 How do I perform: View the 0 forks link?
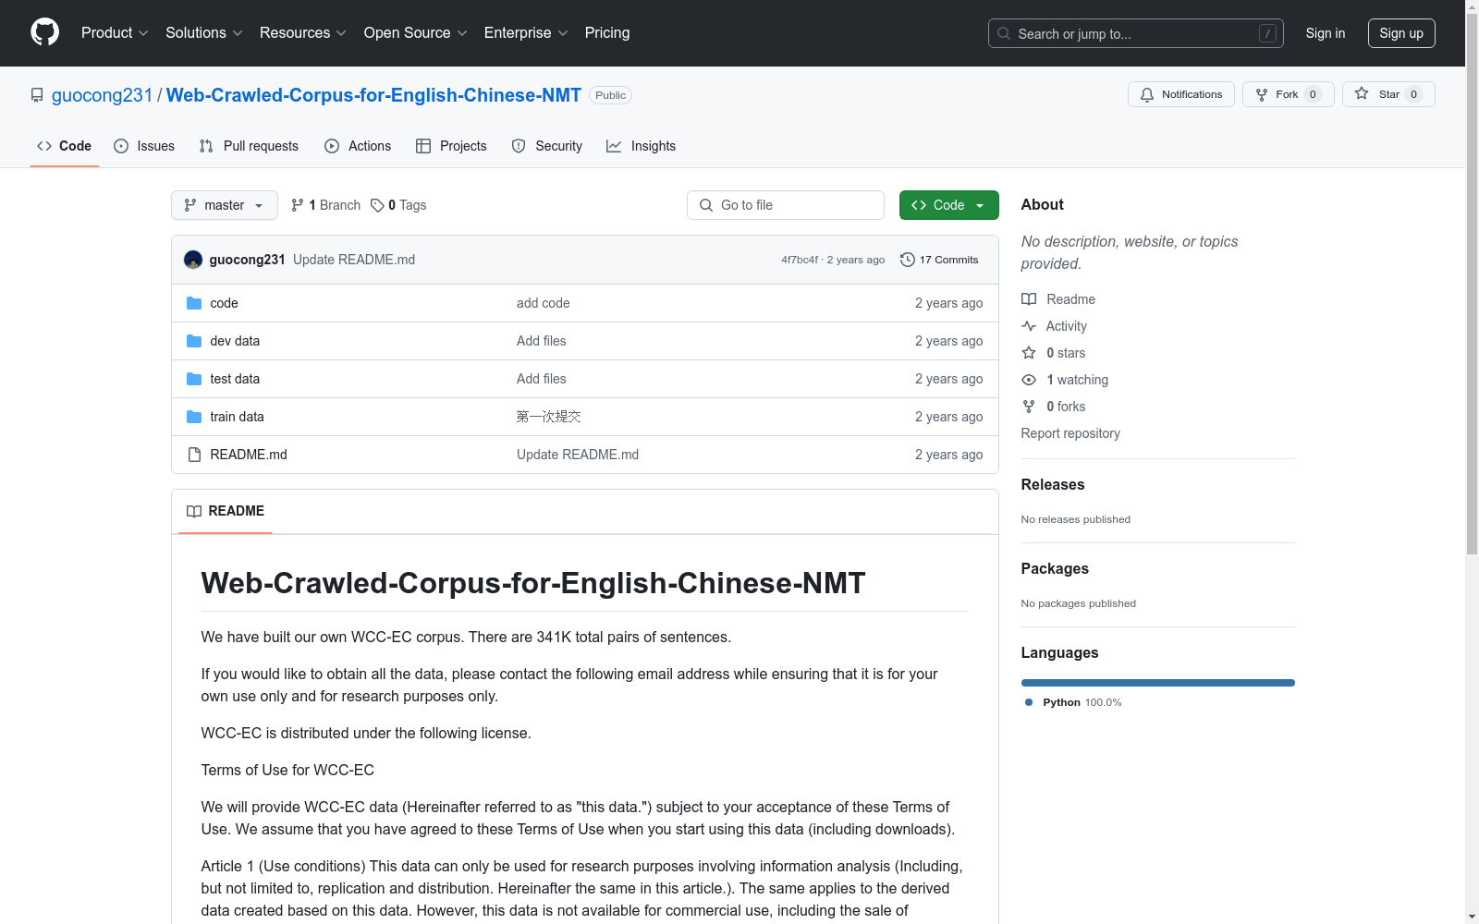(1054, 407)
